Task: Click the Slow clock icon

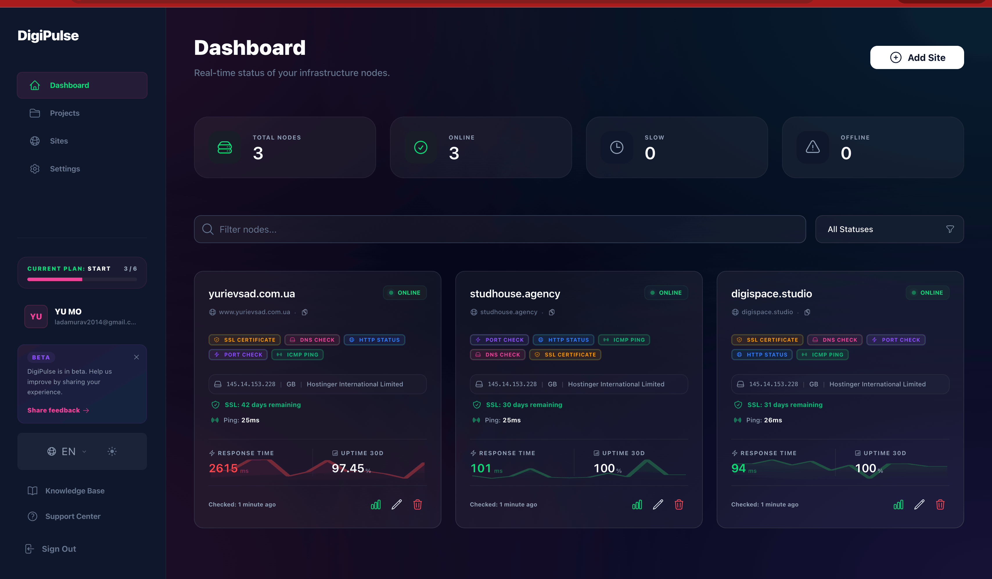Action: tap(617, 147)
